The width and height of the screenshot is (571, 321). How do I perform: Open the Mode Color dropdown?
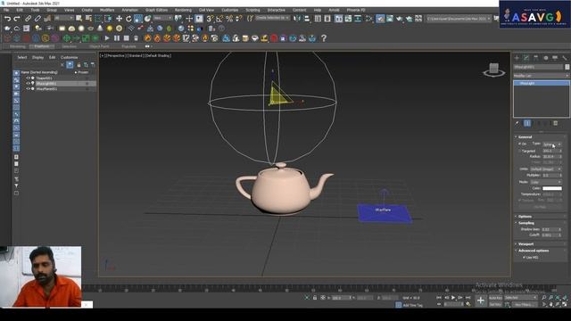click(545, 182)
